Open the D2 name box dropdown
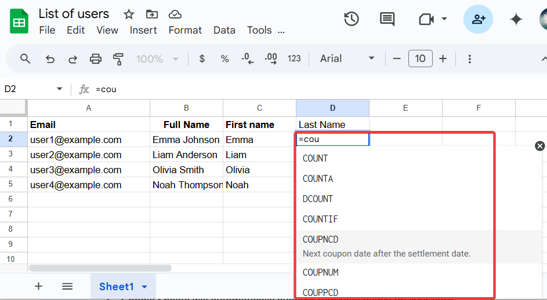Screen dimensions: 547x300 (59, 89)
